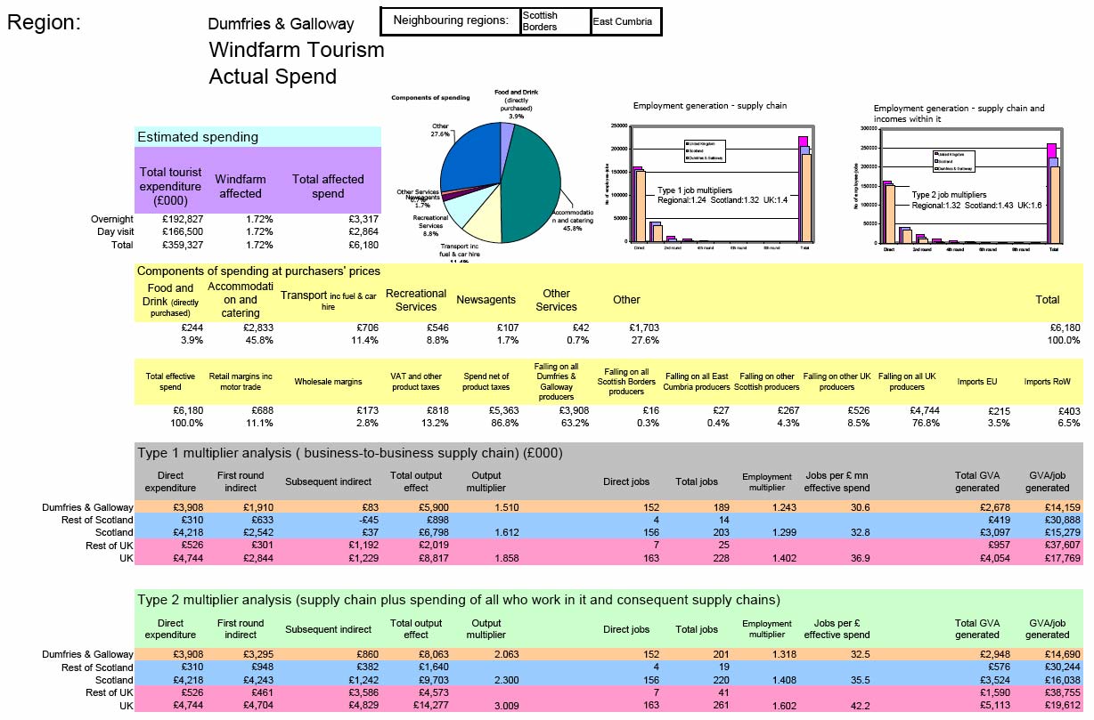Click the Neighbouring regions label box
The width and height of the screenshot is (1094, 720).
click(451, 20)
